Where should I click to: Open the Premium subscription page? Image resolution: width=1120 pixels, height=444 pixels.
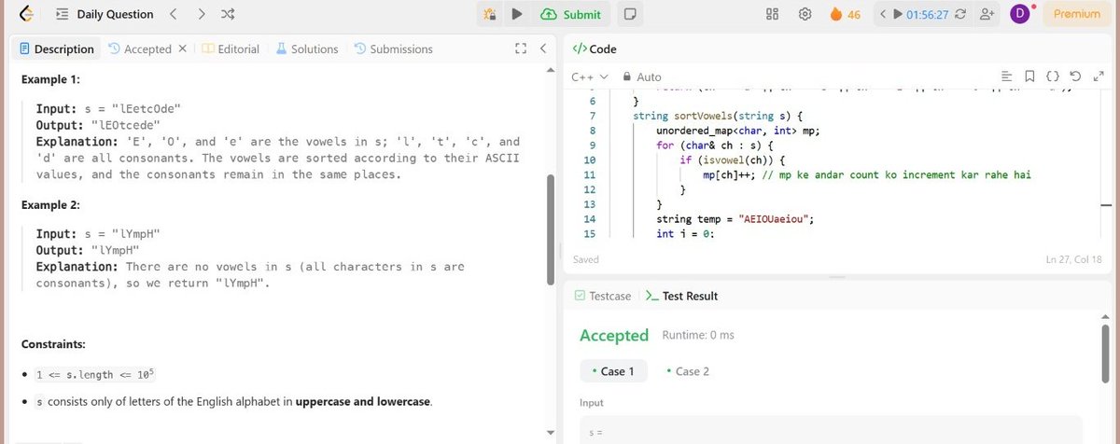coord(1076,14)
